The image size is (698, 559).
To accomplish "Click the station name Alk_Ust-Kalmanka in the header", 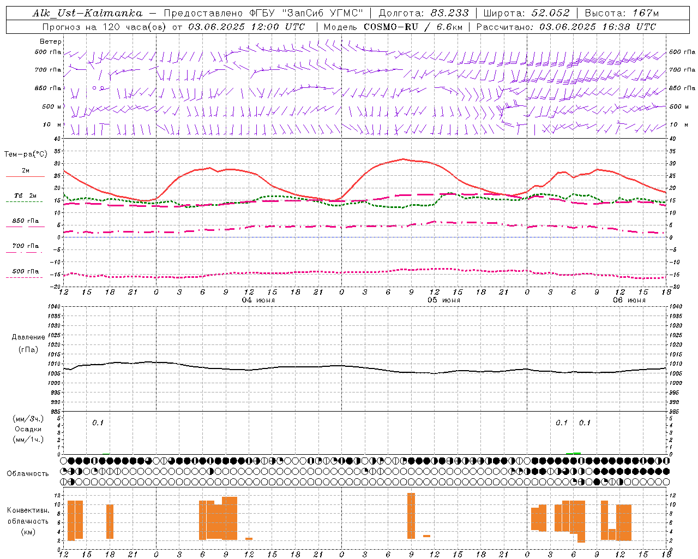I will coord(87,13).
